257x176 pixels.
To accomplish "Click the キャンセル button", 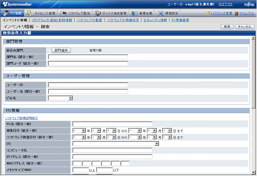I will click(245, 27).
